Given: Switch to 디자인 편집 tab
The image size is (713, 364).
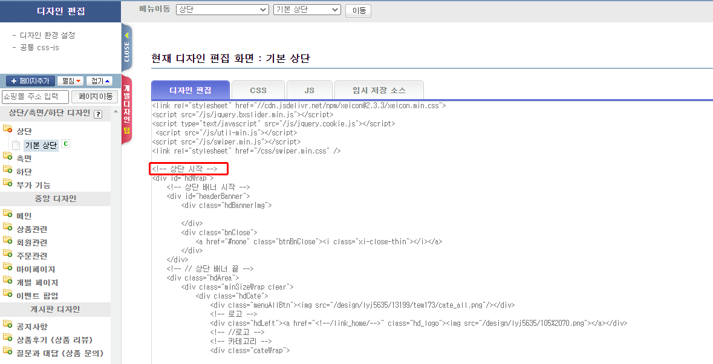Looking at the screenshot, I should (190, 90).
